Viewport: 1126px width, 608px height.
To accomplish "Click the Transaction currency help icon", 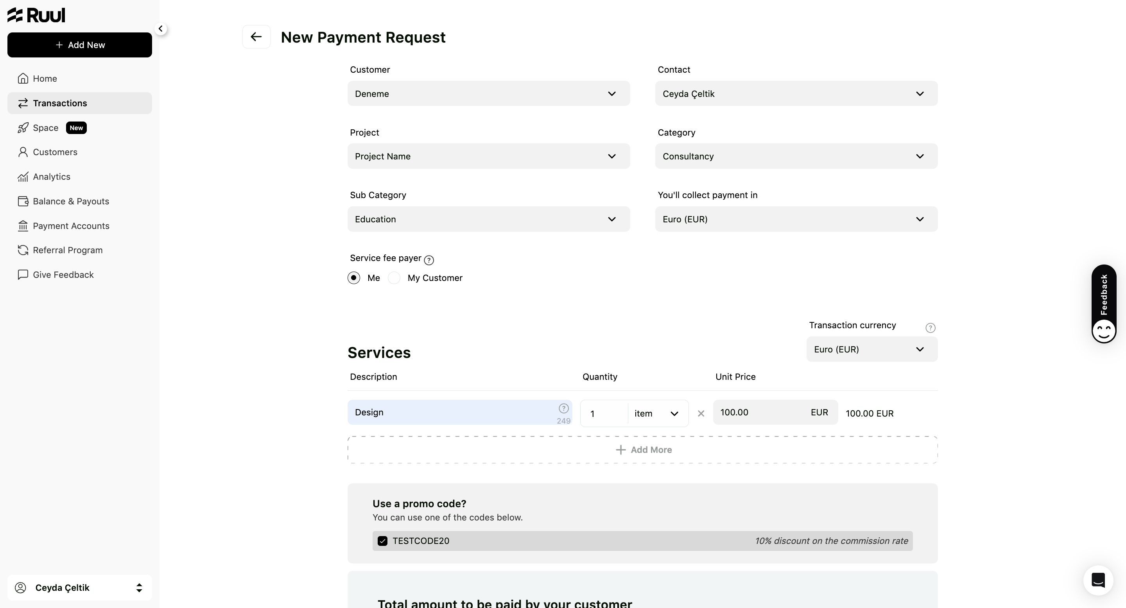I will (x=931, y=328).
